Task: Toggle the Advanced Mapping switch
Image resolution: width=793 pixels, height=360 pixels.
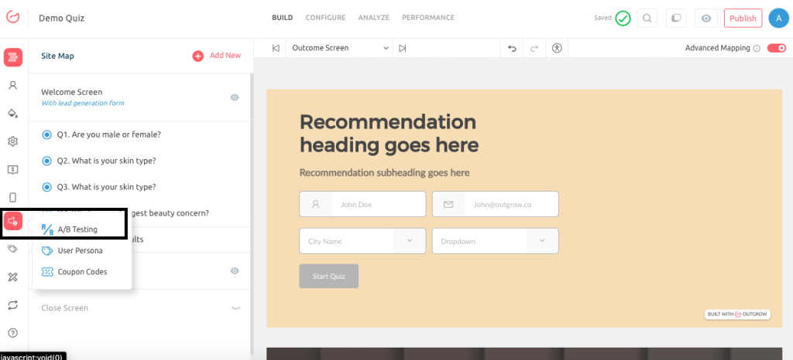Action: coord(776,48)
